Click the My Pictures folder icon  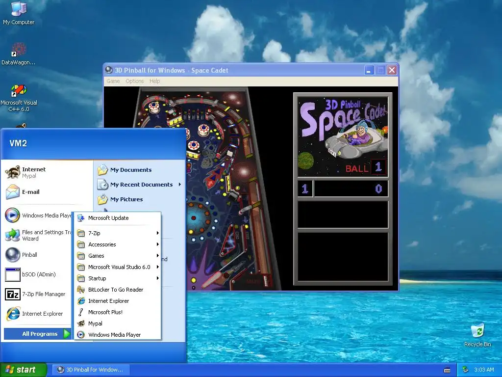(103, 199)
